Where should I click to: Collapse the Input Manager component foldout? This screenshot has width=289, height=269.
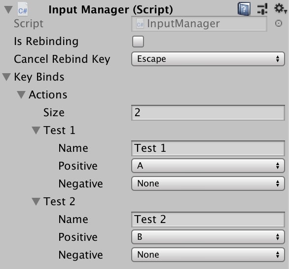point(8,9)
